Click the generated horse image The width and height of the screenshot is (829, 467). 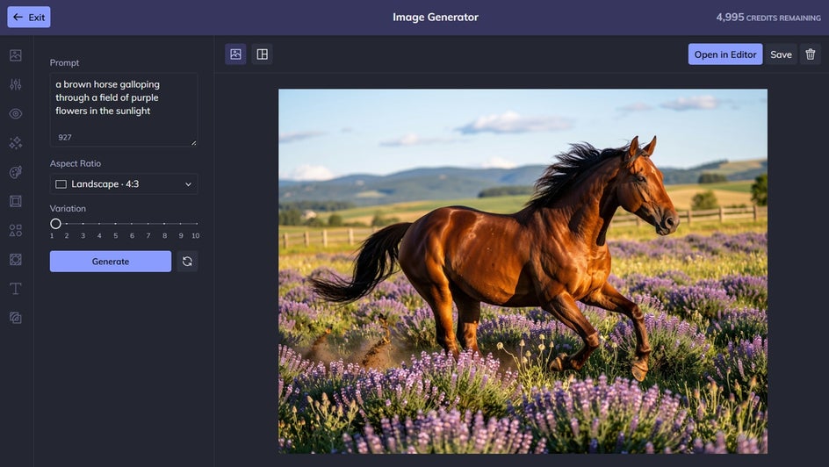(x=523, y=271)
